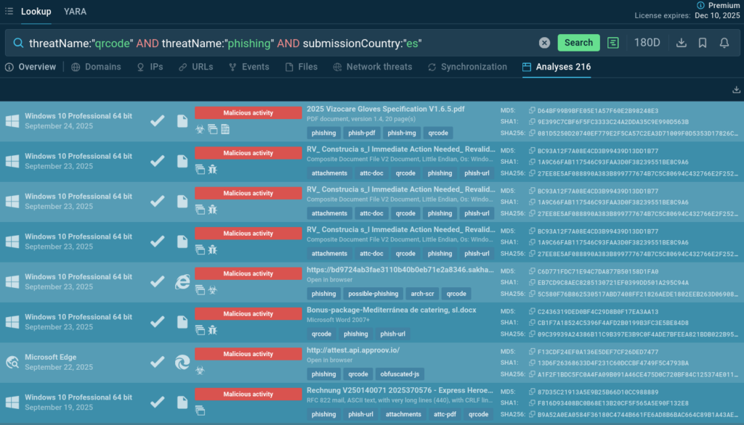The height and width of the screenshot is (425, 744).
Task: Open the 180D time range selector
Action: coord(647,43)
